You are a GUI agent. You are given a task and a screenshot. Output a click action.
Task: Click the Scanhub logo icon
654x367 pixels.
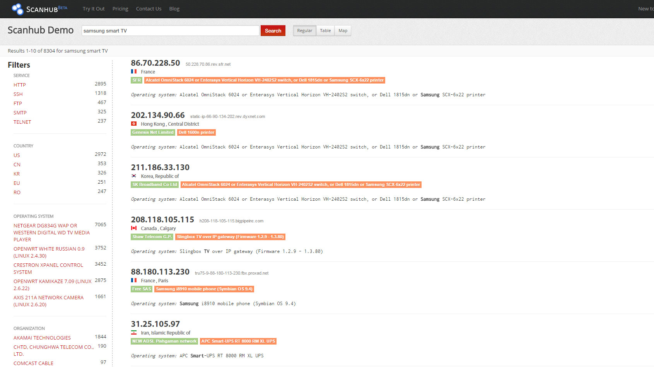pyautogui.click(x=17, y=9)
